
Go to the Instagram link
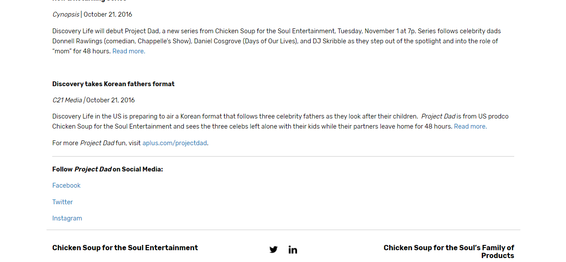click(67, 218)
